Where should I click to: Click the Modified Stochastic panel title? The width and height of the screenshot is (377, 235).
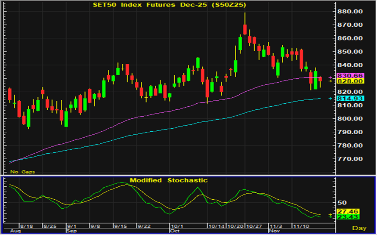[x=169, y=180]
